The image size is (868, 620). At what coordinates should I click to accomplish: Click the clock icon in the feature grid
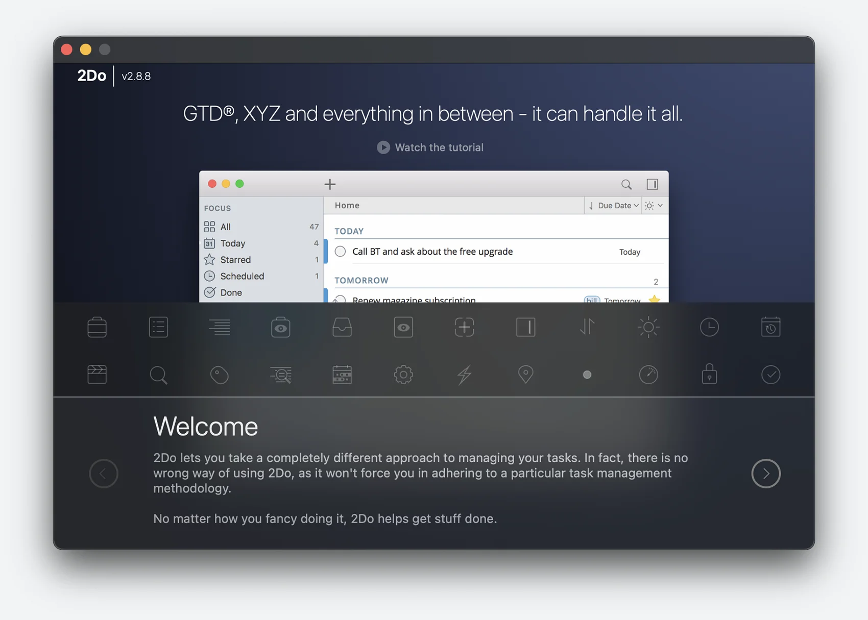tap(710, 327)
